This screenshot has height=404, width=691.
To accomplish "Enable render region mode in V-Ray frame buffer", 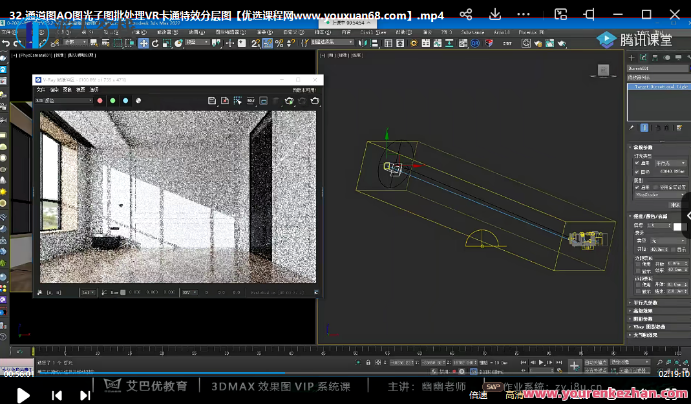I will tap(237, 100).
